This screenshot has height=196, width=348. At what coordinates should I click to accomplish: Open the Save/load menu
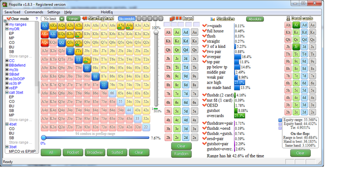12,12
